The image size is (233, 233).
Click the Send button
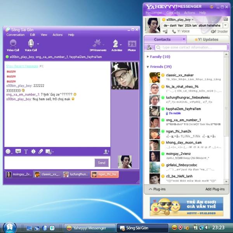[102, 163]
